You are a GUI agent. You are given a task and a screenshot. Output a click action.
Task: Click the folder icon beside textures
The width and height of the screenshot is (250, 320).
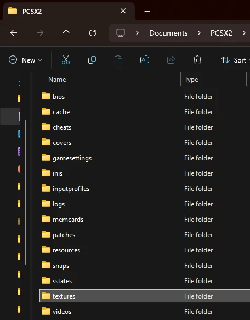pos(46,296)
